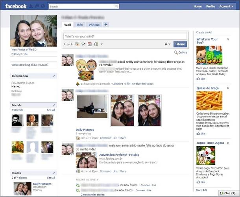Open the main profile picture
240x197 pixels.
[33, 31]
